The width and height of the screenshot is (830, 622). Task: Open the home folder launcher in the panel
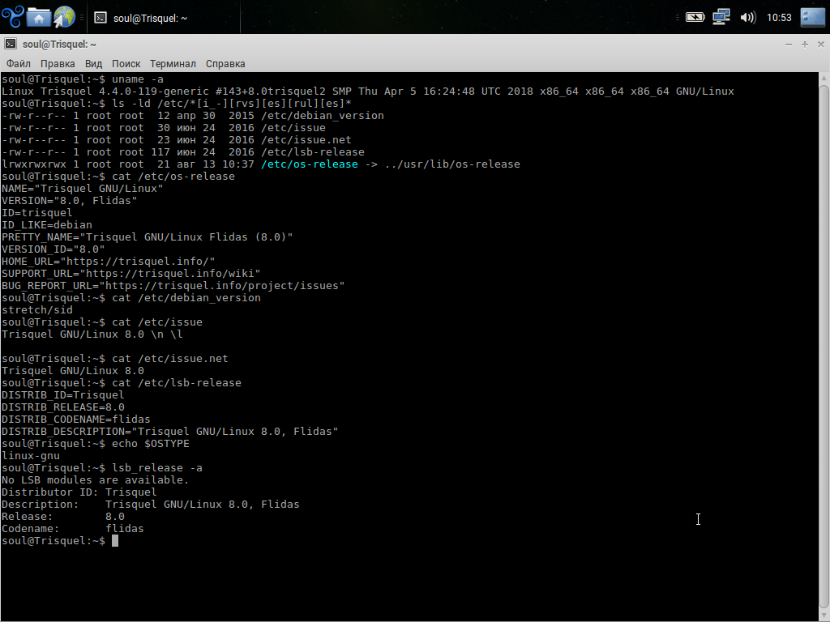tap(39, 17)
